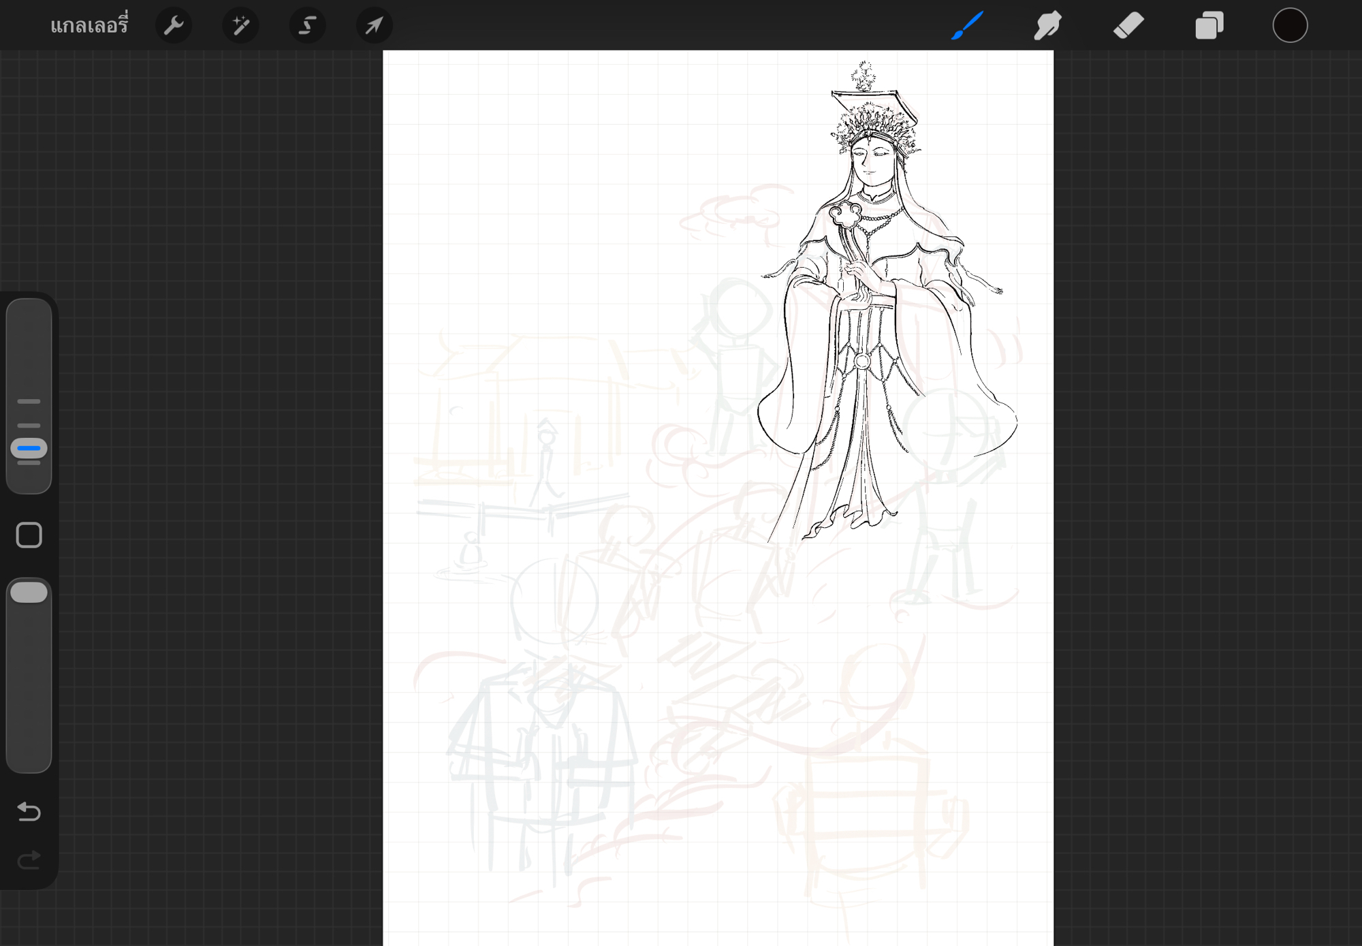Open the active color picker swatch

pyautogui.click(x=1290, y=26)
